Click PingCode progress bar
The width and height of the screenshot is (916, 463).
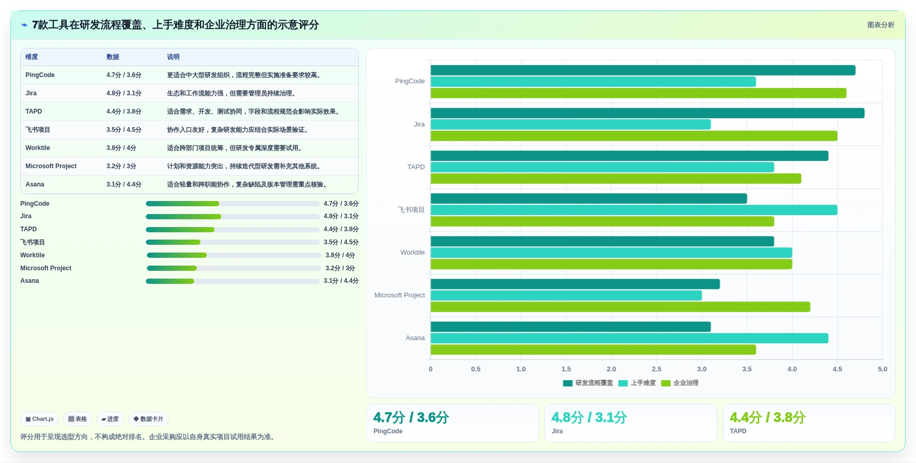tap(233, 204)
